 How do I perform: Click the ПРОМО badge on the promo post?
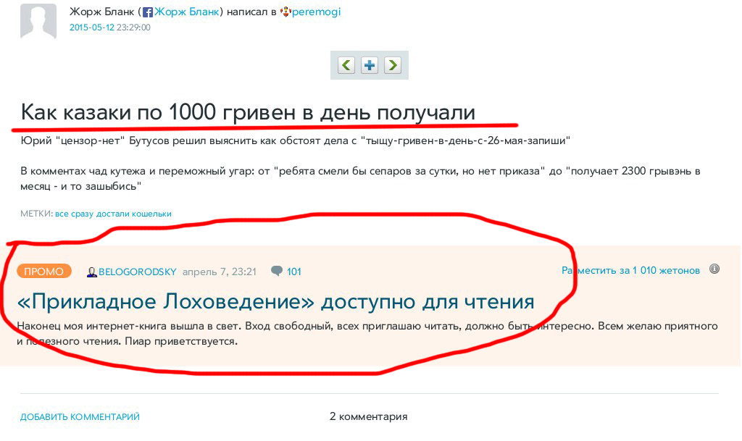(43, 271)
